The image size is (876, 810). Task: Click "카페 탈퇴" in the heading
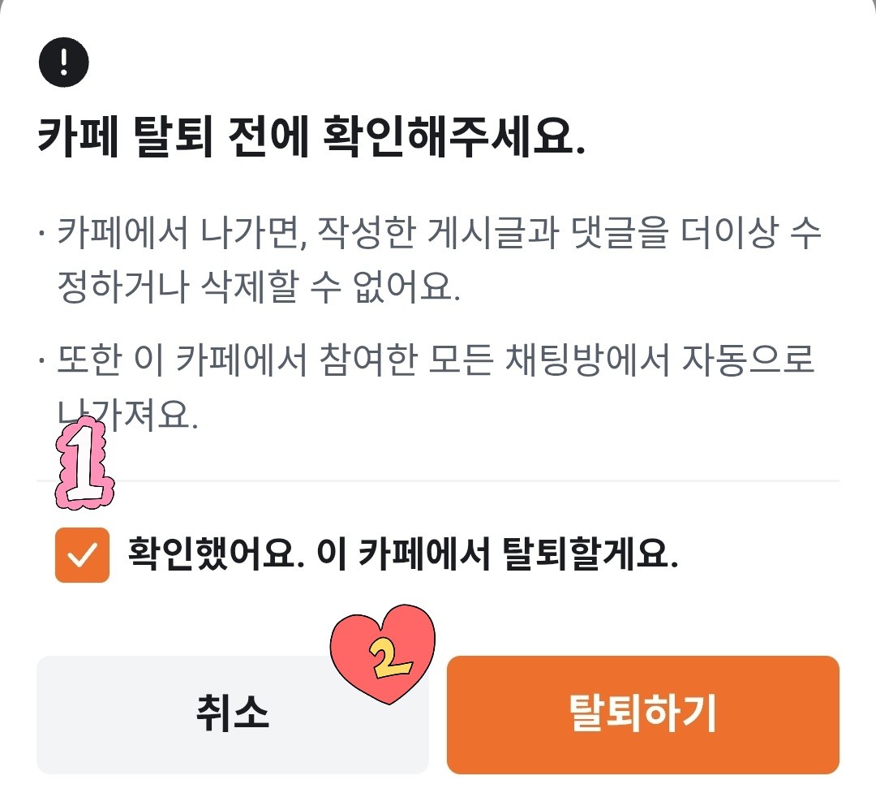point(124,140)
